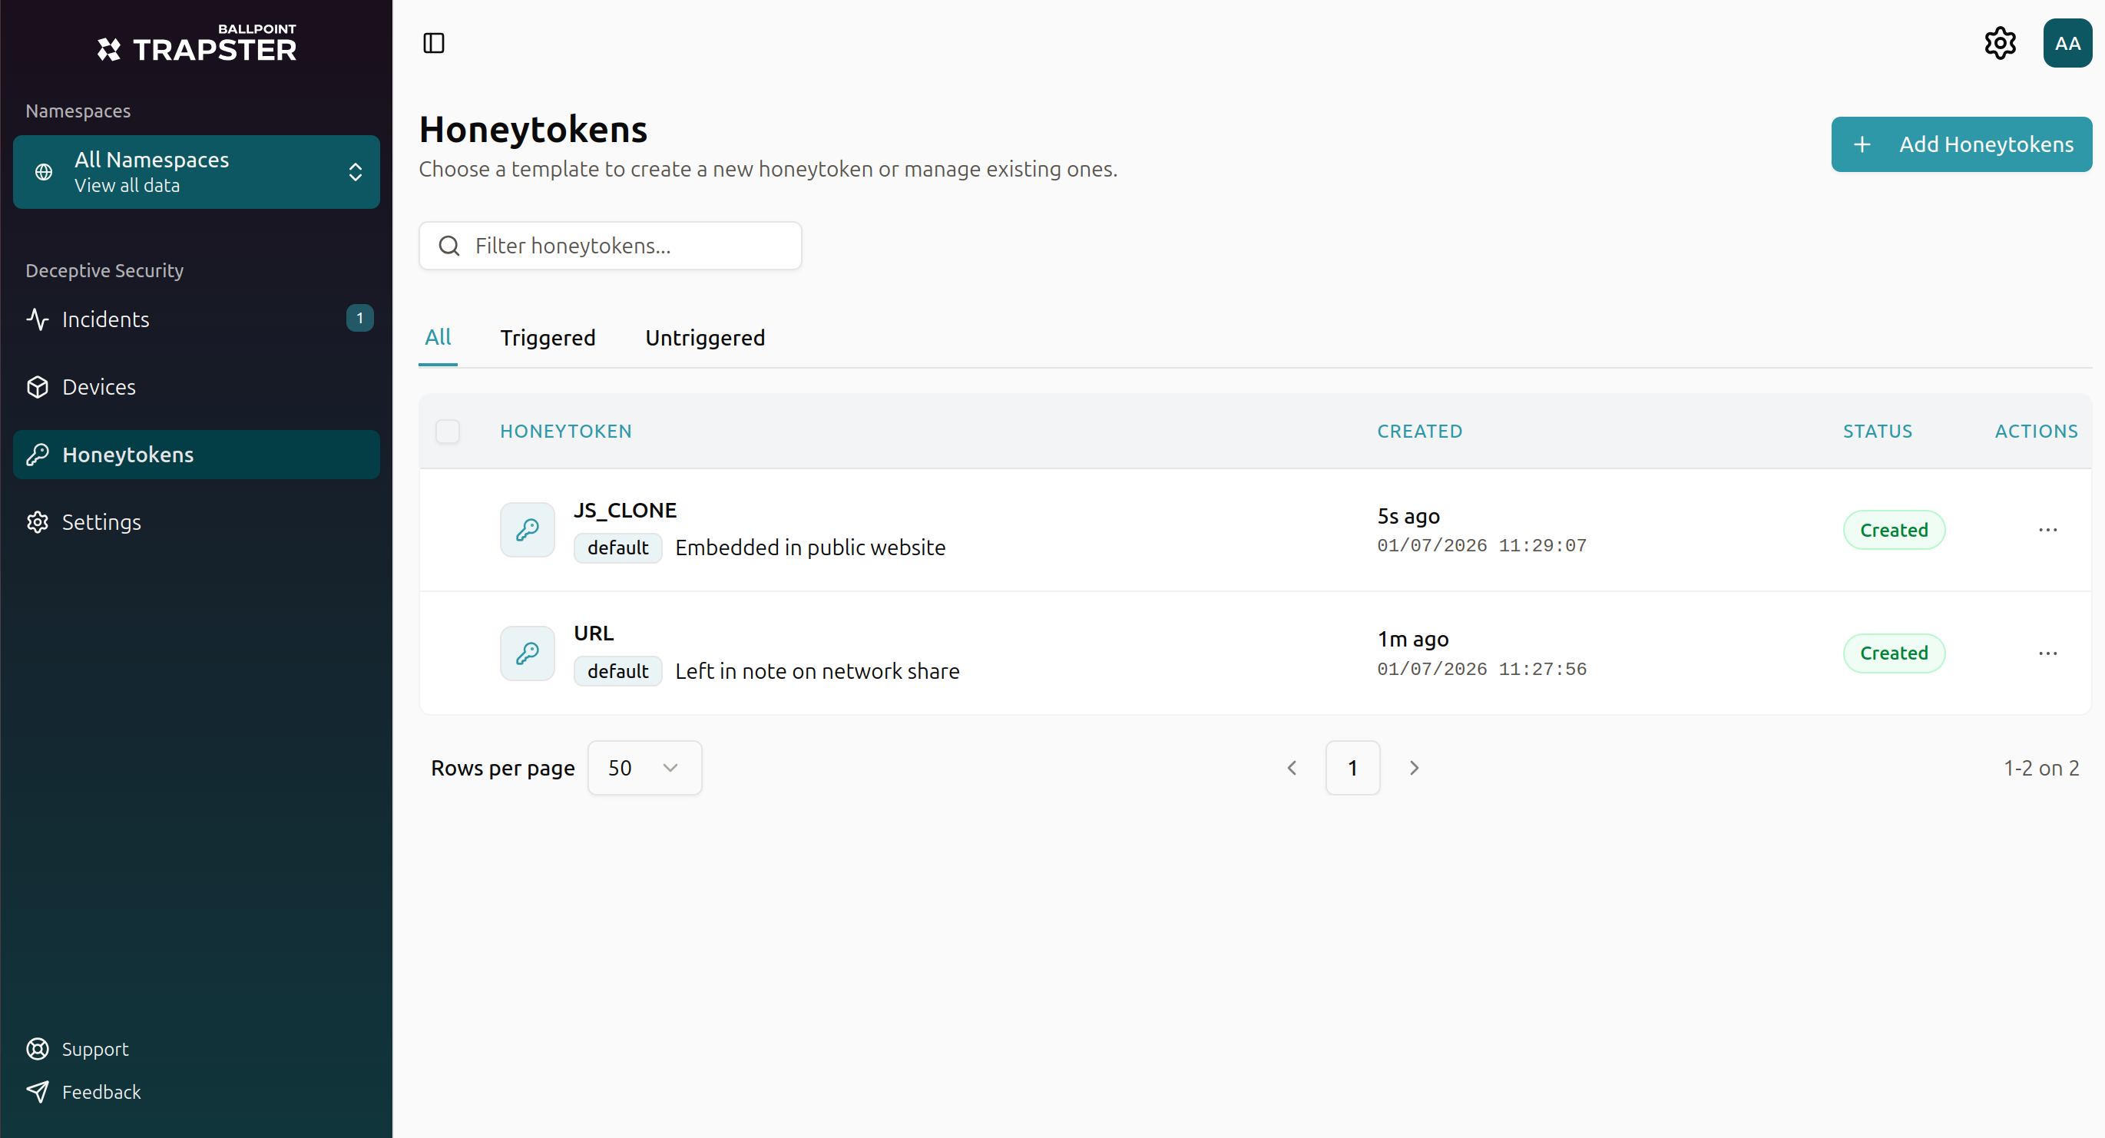Switch to the Triggered tab

[548, 338]
